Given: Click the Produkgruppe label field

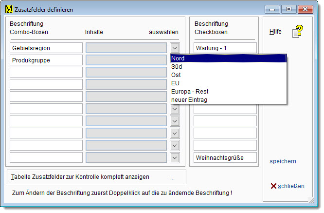Looking at the screenshot, I should coord(46,60).
